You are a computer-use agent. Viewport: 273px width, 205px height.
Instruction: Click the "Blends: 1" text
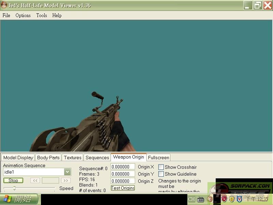tap(88, 185)
